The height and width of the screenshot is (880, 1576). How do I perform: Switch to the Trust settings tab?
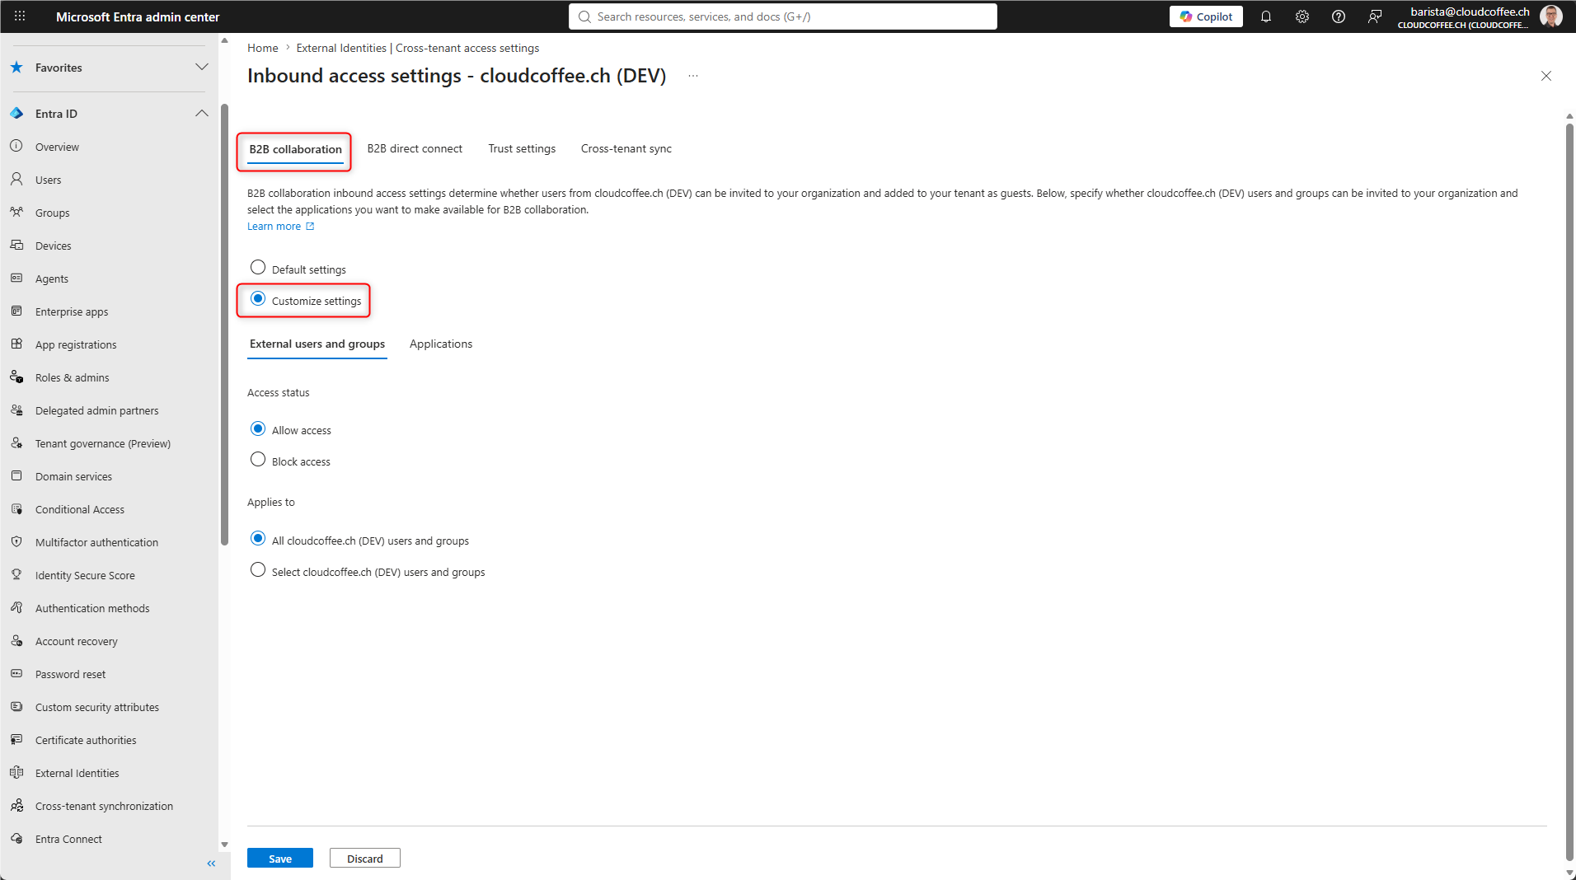pos(522,148)
